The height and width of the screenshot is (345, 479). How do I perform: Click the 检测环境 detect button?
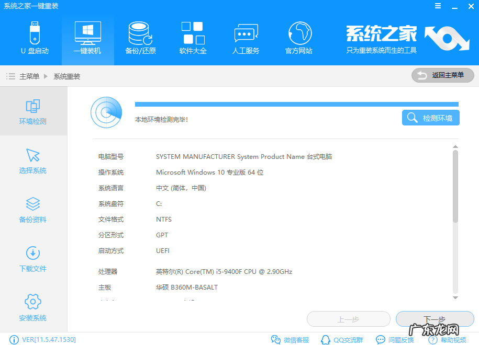(430, 117)
